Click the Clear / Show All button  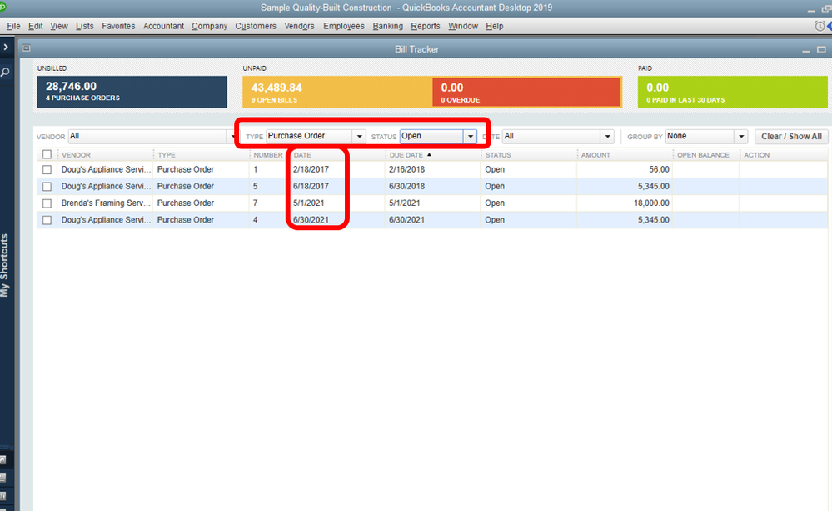point(791,137)
